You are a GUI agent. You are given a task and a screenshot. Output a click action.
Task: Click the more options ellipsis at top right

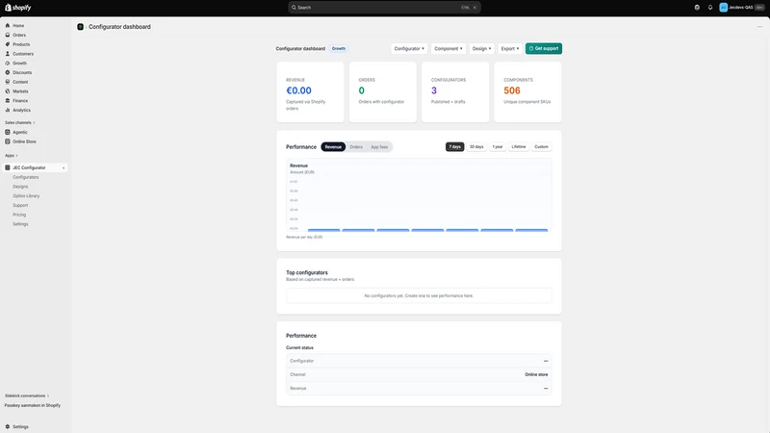759,27
